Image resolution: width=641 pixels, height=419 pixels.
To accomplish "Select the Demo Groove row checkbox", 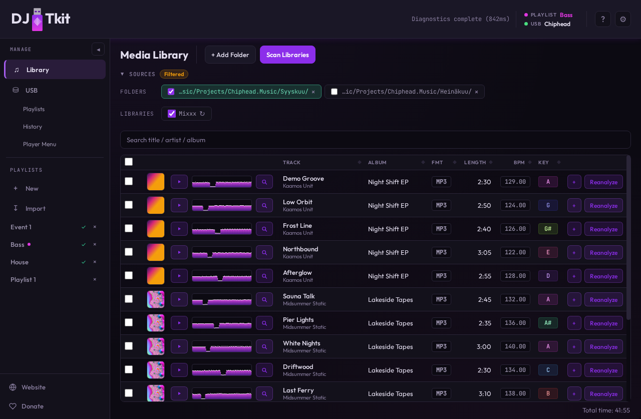I will click(129, 181).
